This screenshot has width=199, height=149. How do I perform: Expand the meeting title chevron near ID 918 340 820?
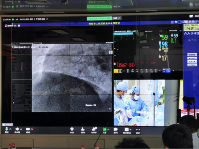tap(47, 19)
